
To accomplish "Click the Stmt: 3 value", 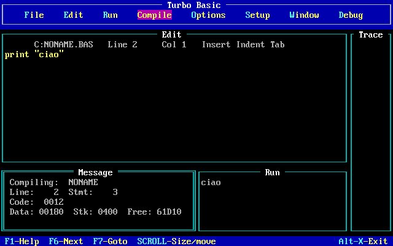I will click(93, 192).
